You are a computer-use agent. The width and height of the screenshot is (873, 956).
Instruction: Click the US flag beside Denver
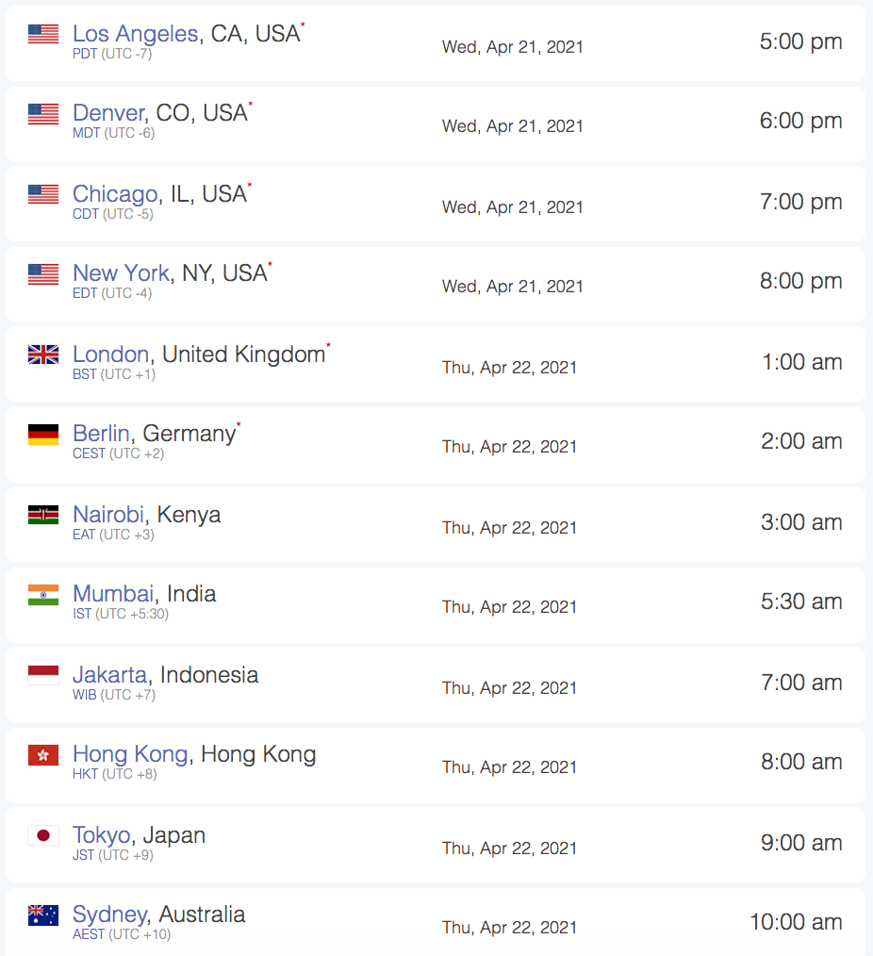pyautogui.click(x=43, y=113)
